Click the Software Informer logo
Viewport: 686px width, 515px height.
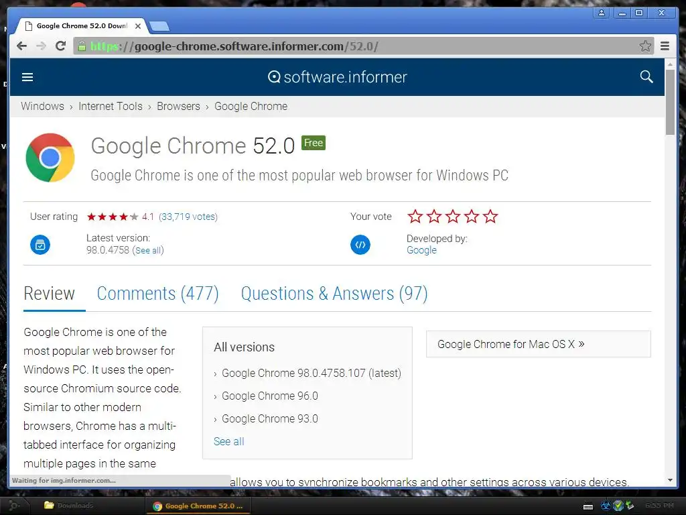(338, 77)
